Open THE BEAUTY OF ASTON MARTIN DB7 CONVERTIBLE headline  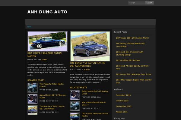87,64
